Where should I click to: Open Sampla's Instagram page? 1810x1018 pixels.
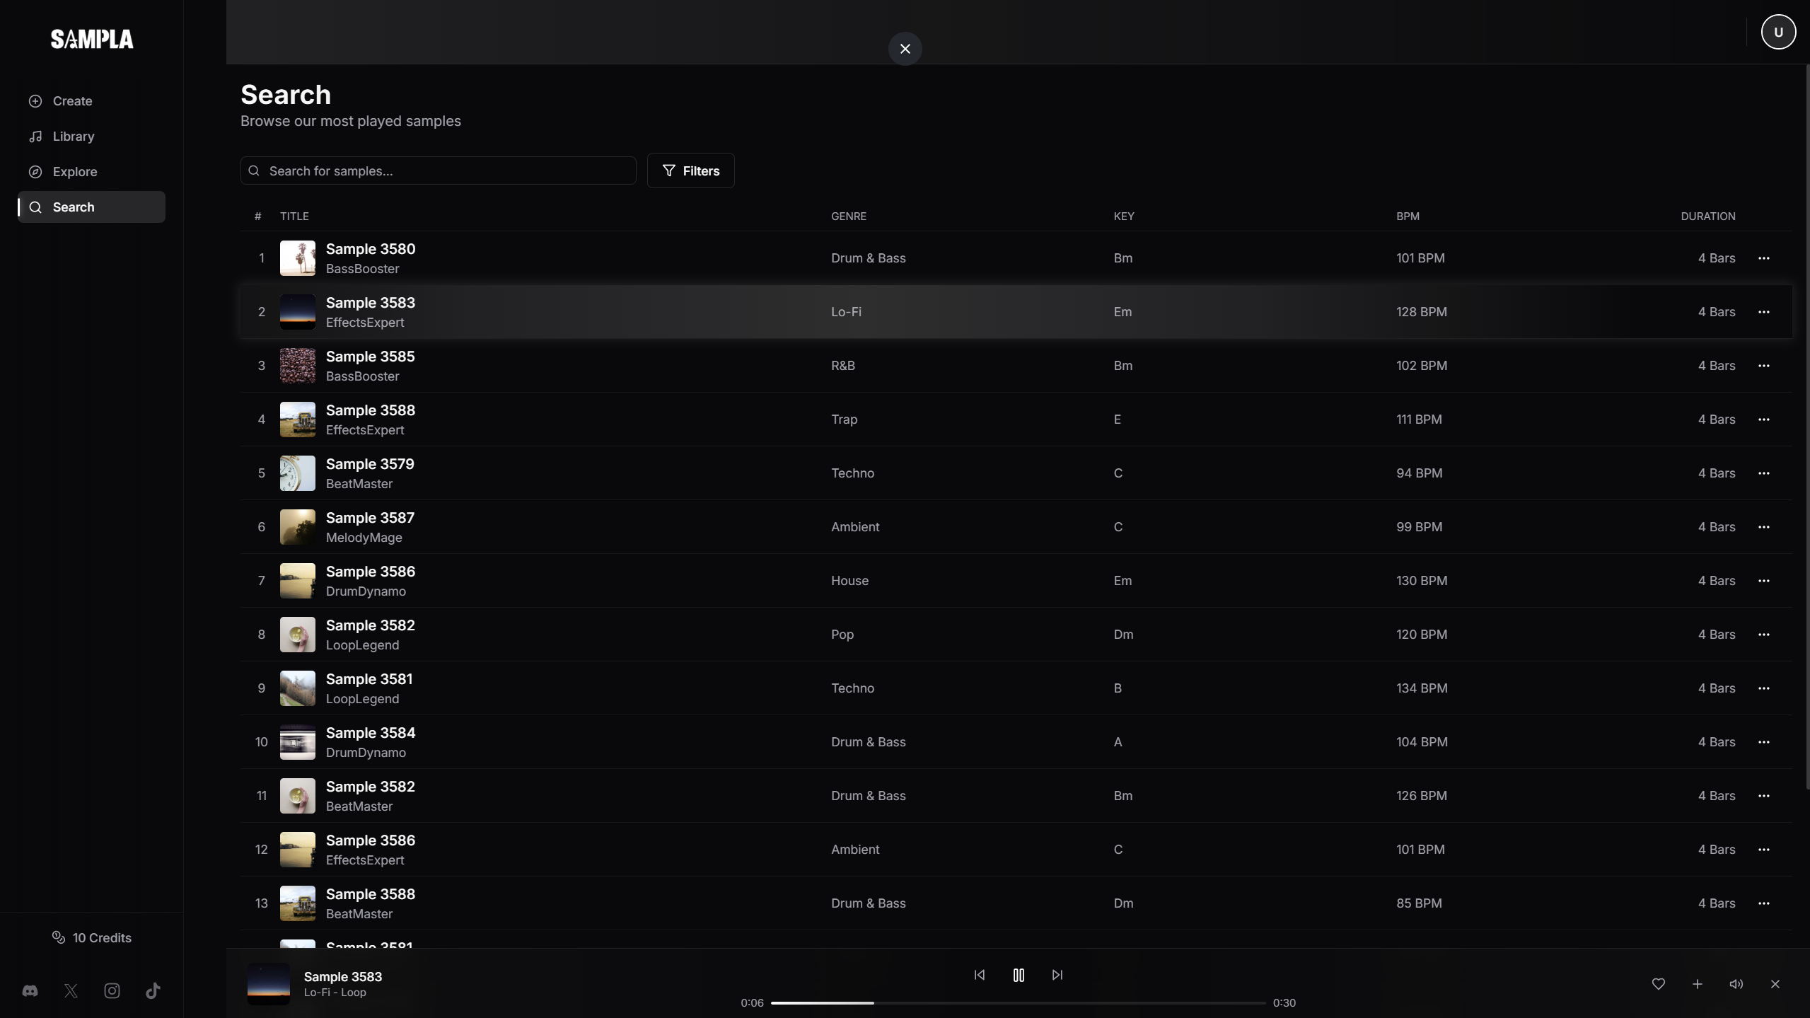coord(111,990)
